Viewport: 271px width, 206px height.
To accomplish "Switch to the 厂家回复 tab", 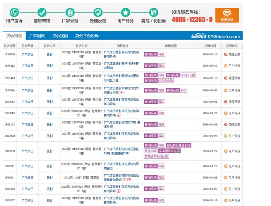I will coord(37,36).
